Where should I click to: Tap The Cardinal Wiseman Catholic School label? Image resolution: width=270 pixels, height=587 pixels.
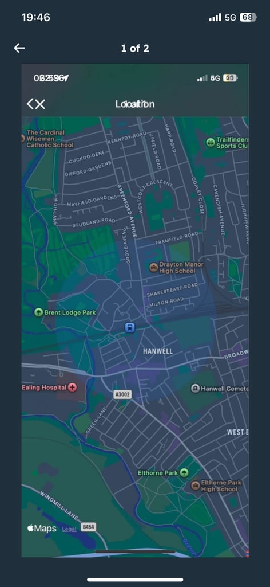pyautogui.click(x=50, y=139)
